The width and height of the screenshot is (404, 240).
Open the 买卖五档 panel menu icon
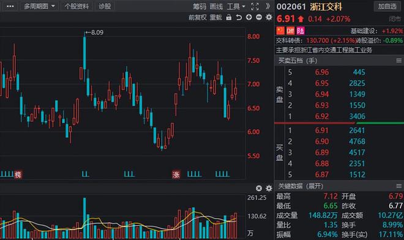(398, 61)
